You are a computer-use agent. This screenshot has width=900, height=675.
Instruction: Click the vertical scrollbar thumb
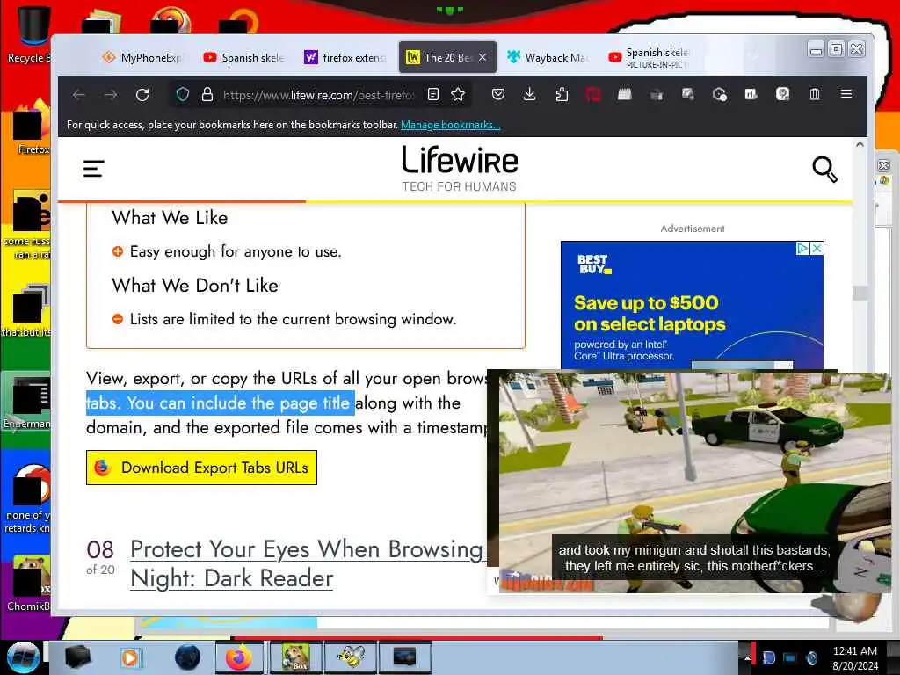point(860,293)
